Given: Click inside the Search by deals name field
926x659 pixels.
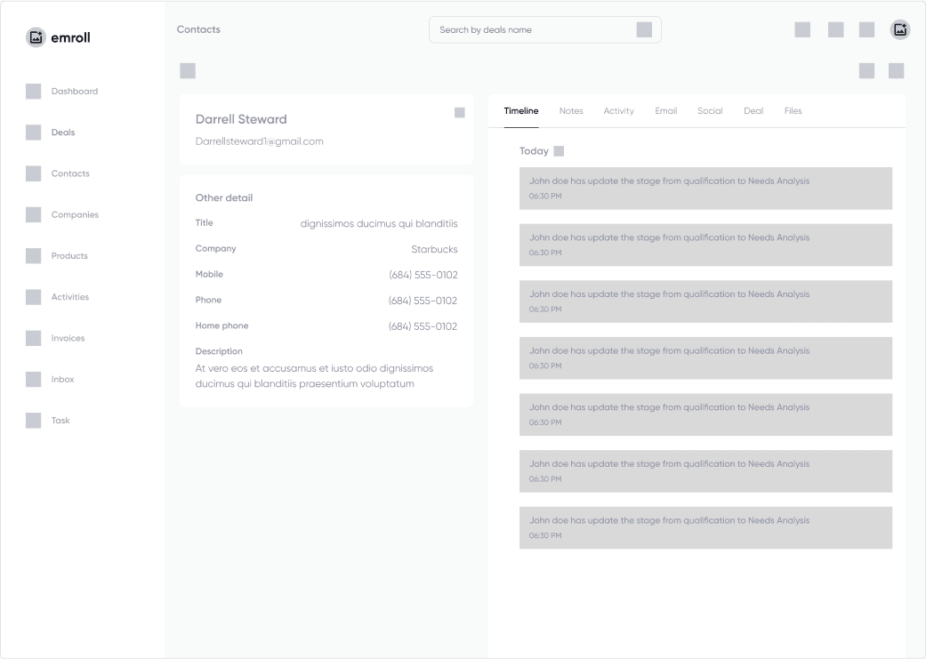Looking at the screenshot, I should tap(534, 29).
